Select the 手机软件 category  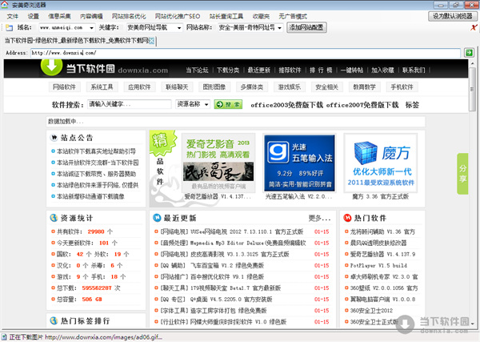(402, 87)
